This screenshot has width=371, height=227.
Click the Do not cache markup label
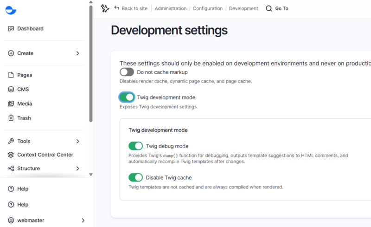[162, 72]
